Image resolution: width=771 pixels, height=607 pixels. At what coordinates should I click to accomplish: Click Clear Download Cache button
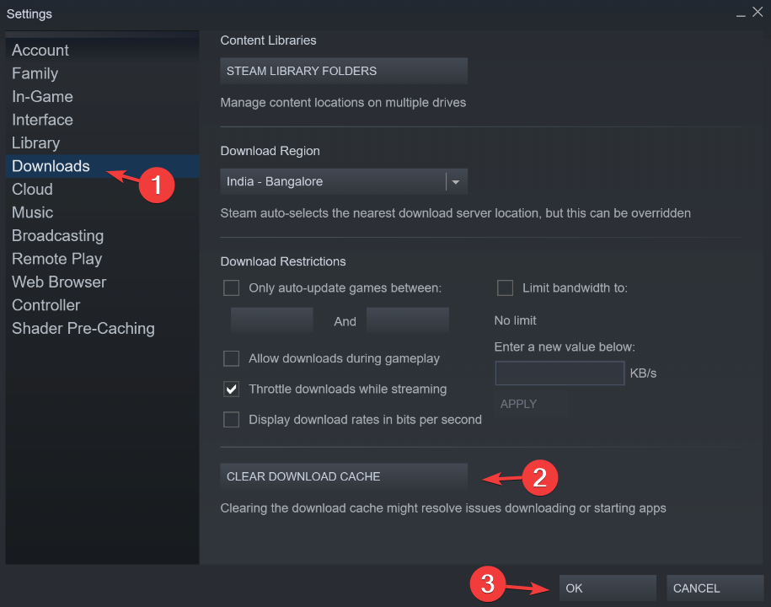pyautogui.click(x=344, y=476)
